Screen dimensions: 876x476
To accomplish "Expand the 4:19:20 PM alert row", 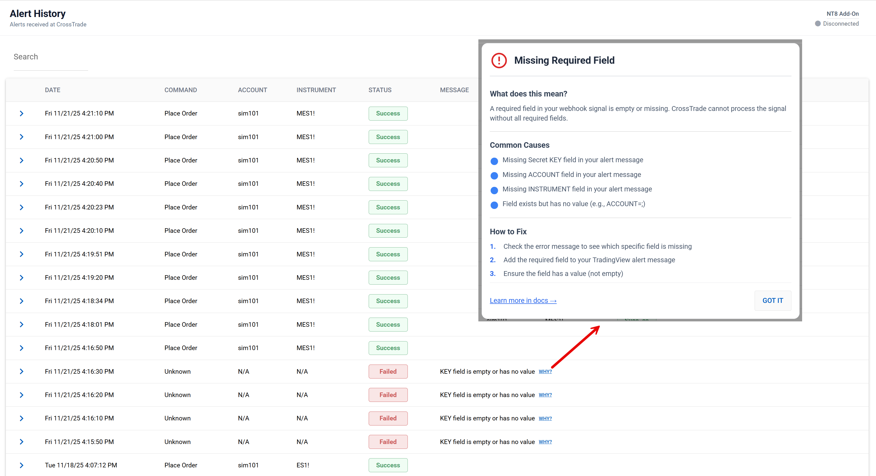I will (21, 277).
